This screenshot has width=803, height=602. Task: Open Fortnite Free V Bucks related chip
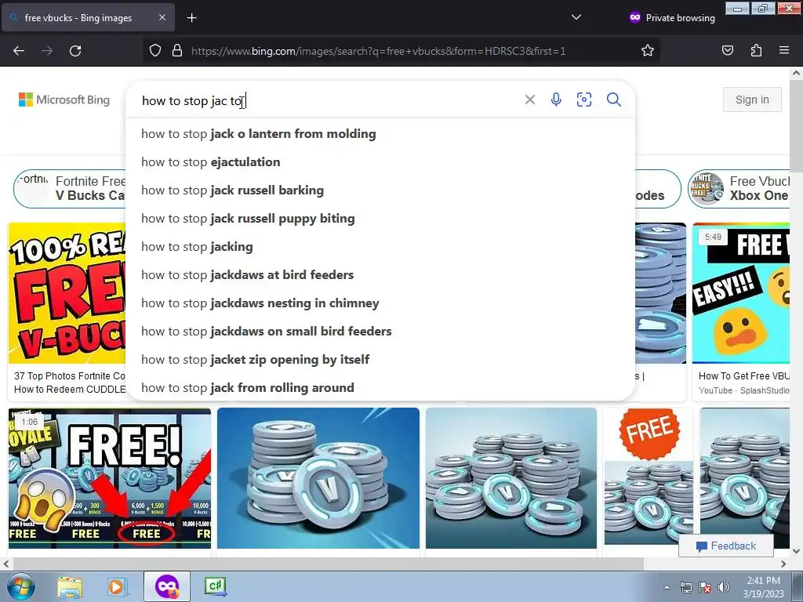pyautogui.click(x=70, y=189)
